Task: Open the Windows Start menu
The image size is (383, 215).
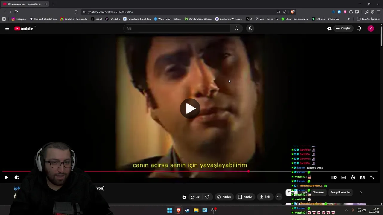Action: pyautogui.click(x=170, y=210)
